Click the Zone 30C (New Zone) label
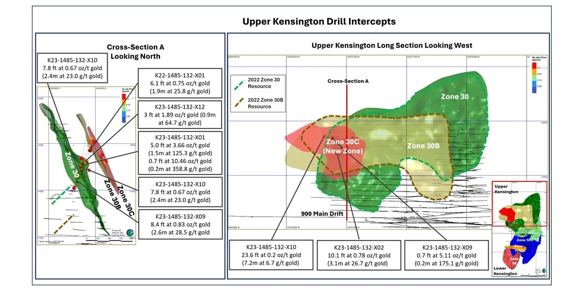The image size is (583, 291). tap(342, 146)
